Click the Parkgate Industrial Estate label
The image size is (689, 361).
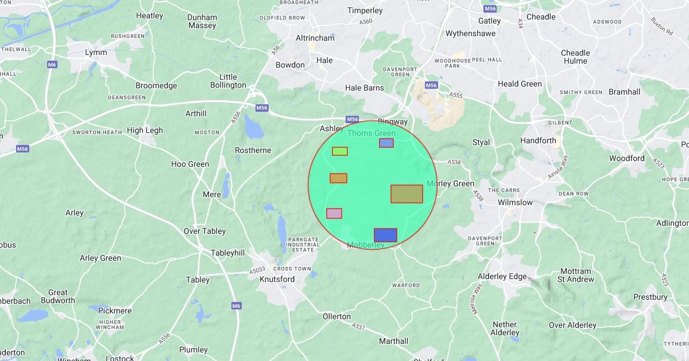coord(303,245)
